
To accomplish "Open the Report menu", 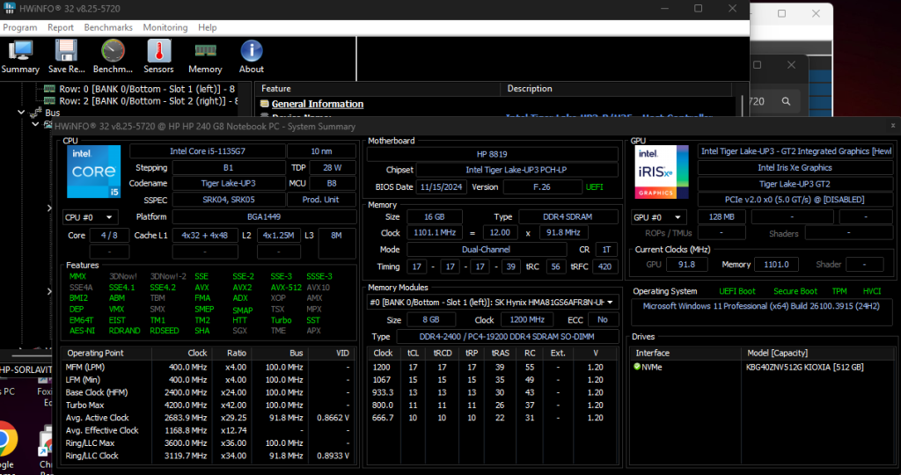I will tap(61, 27).
